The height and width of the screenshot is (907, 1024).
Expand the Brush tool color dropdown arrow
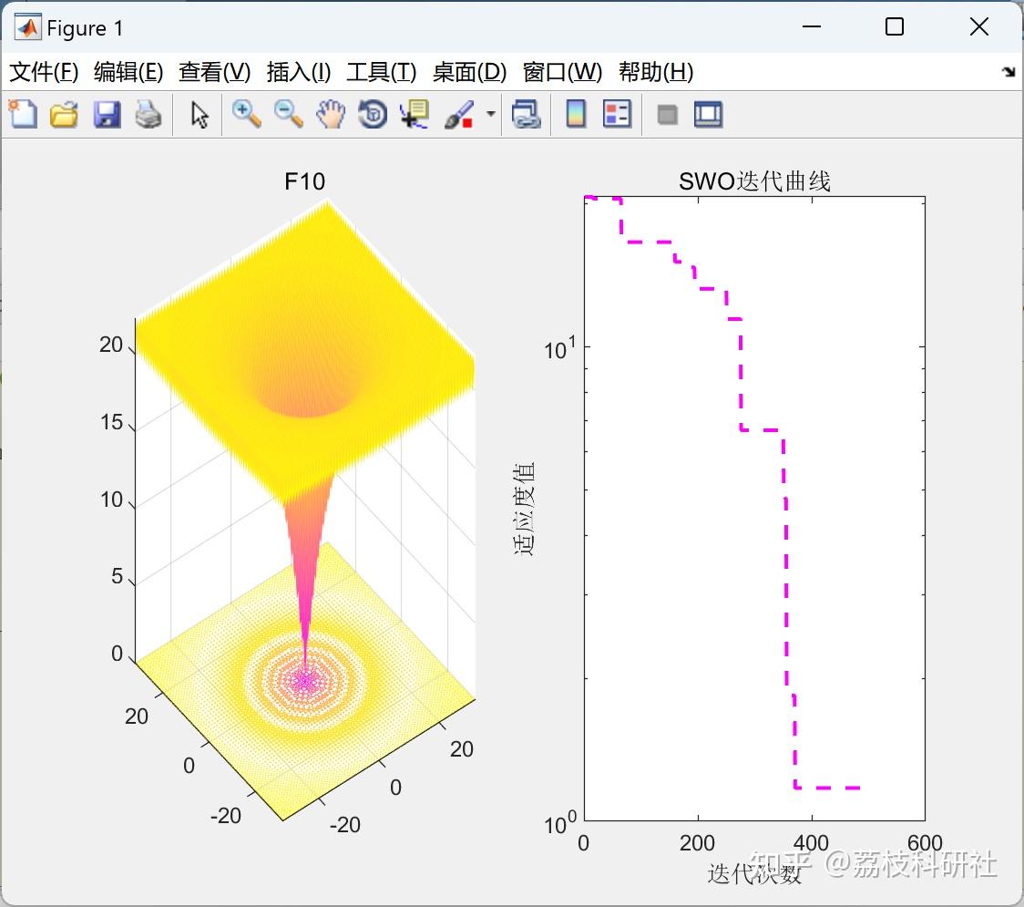click(490, 114)
